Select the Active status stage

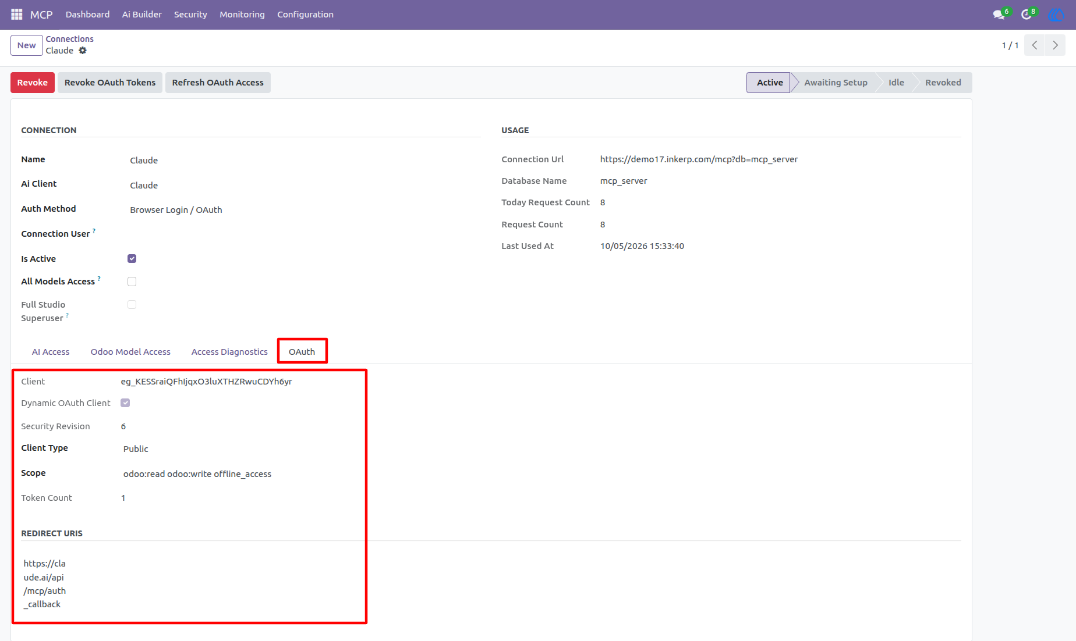coord(769,83)
